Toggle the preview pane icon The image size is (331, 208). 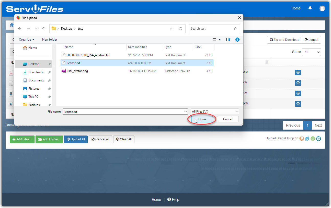click(x=228, y=40)
